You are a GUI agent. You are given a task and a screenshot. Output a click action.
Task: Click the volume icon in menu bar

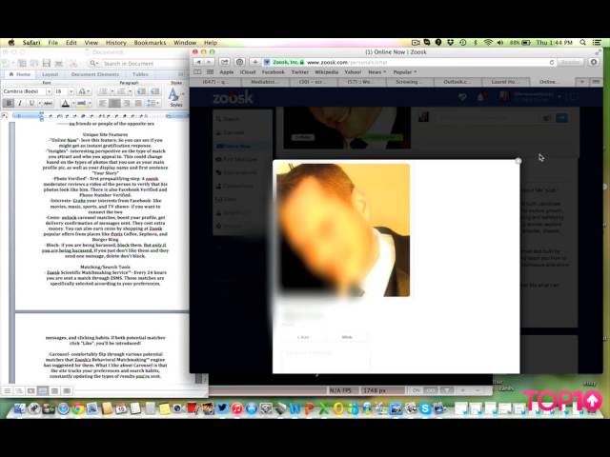pos(499,42)
